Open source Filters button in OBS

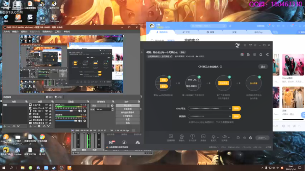point(58,97)
